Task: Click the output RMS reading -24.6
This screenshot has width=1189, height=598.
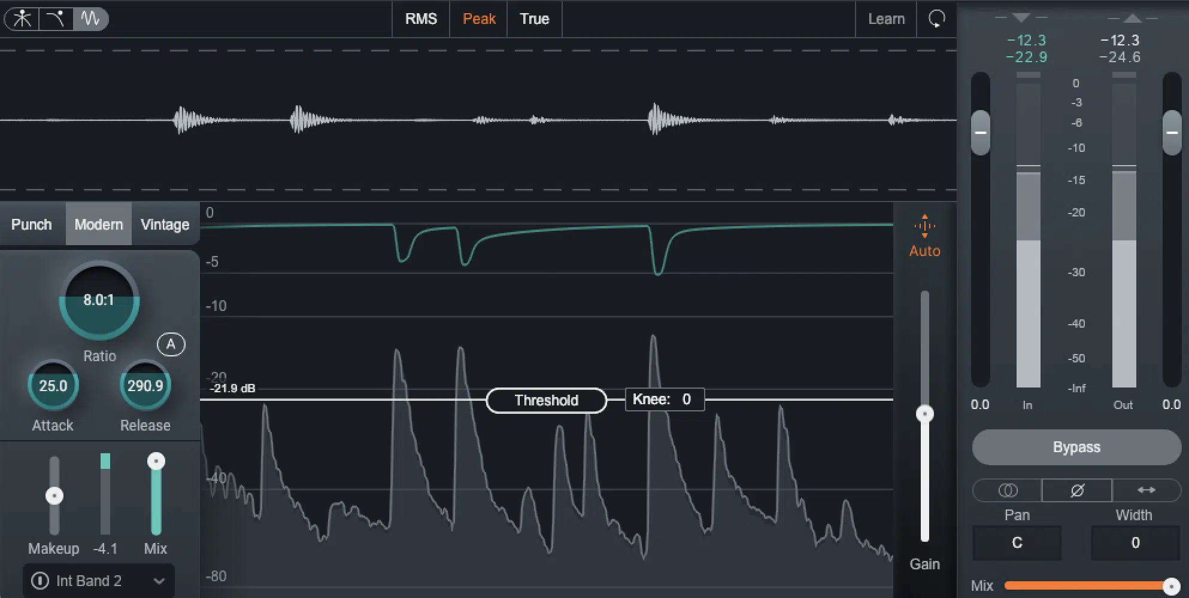Action: pyautogui.click(x=1120, y=57)
